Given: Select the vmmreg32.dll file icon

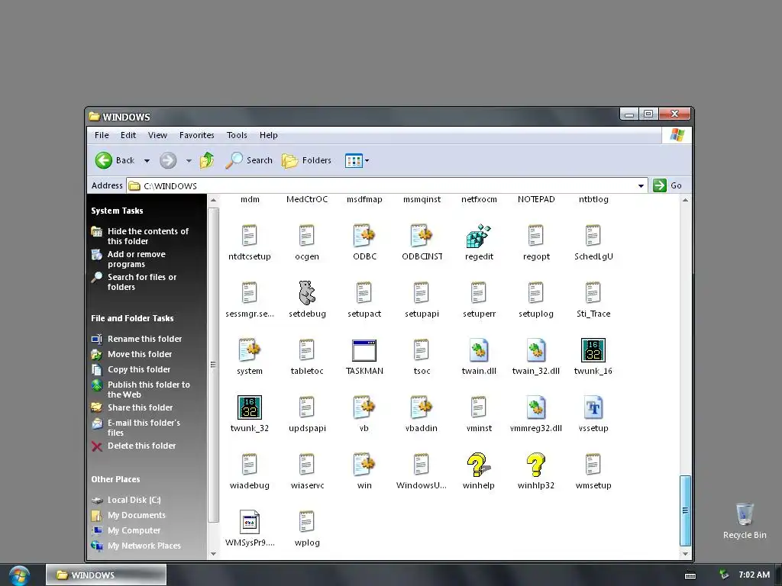Looking at the screenshot, I should (x=535, y=407).
